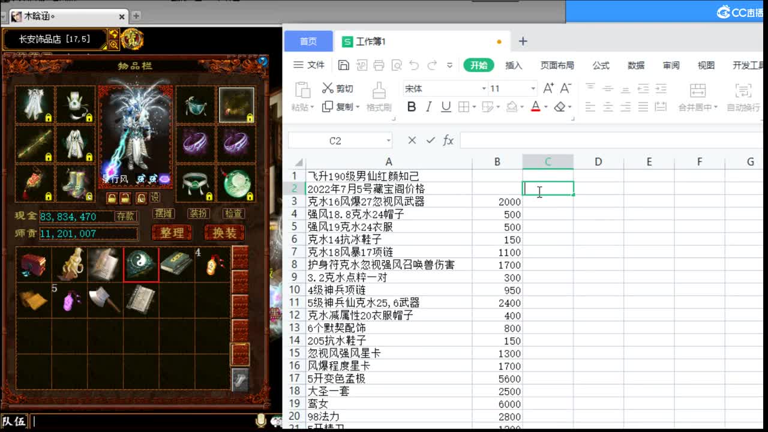This screenshot has height=432, width=768.
Task: Click the formula bar input field
Action: (x=611, y=140)
